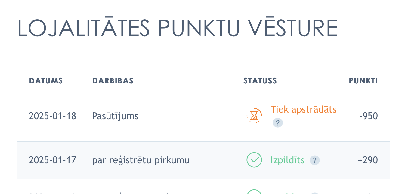Open the Pasūtījums action entry

pyautogui.click(x=115, y=116)
